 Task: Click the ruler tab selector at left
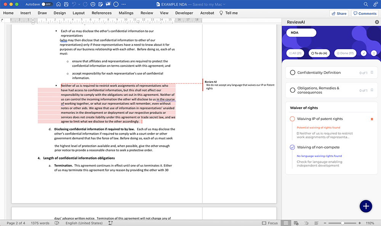[2, 20]
